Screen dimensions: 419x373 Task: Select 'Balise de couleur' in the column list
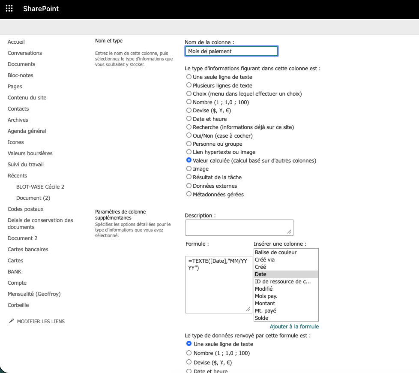(x=286, y=253)
